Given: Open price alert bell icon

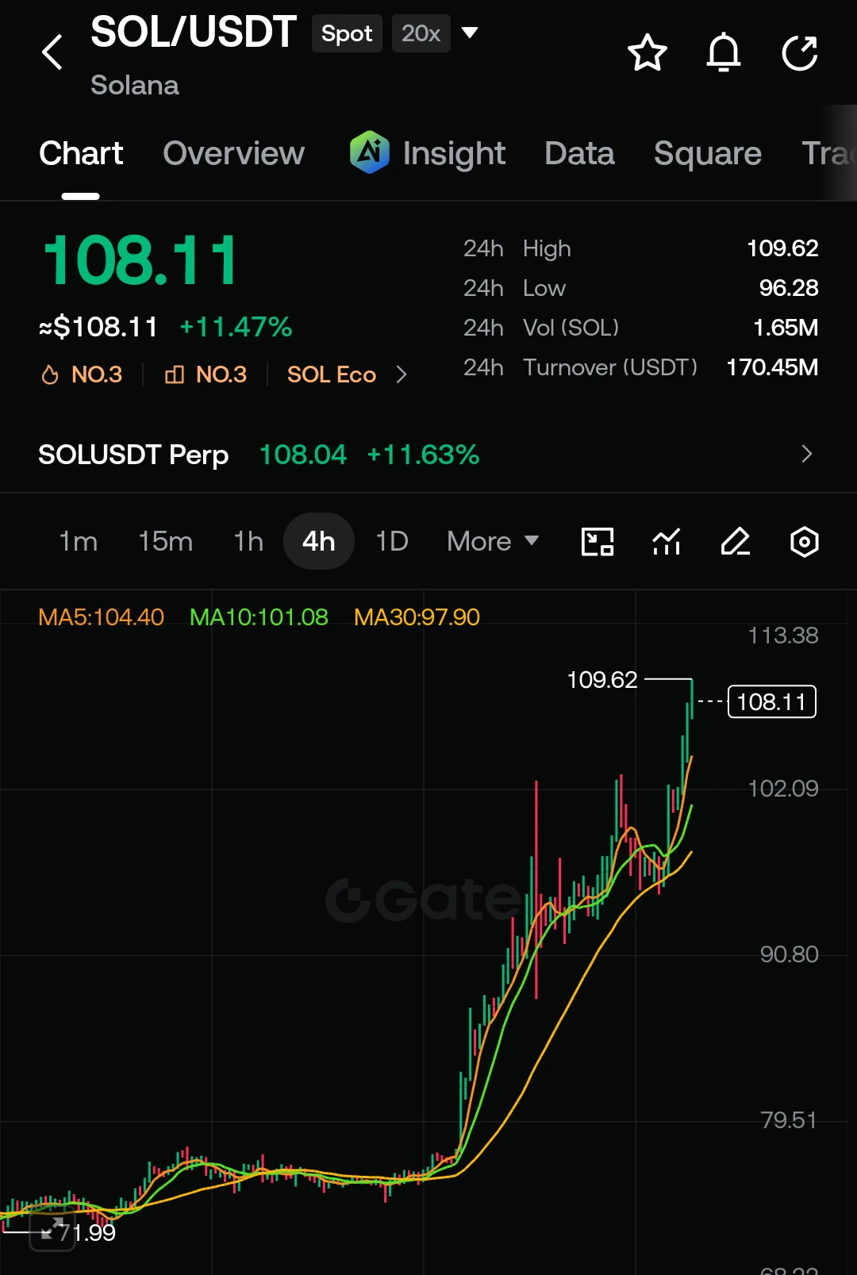Looking at the screenshot, I should pyautogui.click(x=724, y=53).
